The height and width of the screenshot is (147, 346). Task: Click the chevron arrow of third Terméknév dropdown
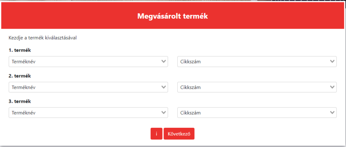pos(164,113)
